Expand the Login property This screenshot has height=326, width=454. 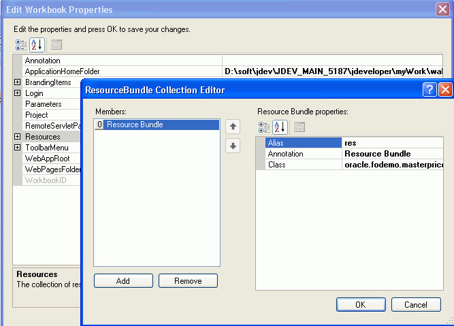click(x=18, y=93)
